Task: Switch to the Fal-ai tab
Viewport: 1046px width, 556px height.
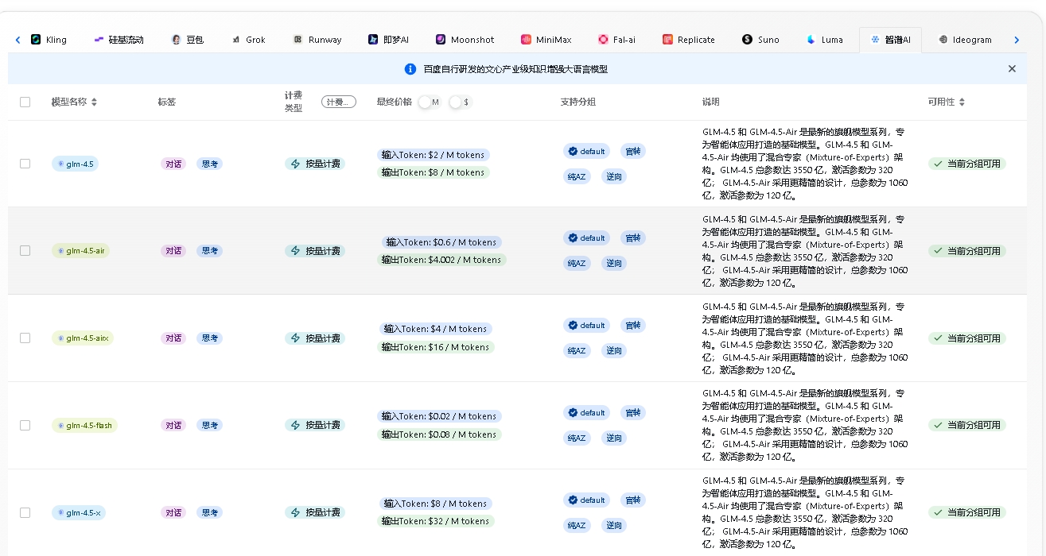Action: coord(617,40)
